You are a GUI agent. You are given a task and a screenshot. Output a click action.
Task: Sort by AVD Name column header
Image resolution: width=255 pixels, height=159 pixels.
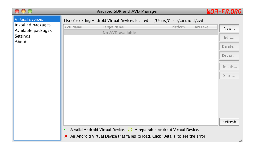click(x=83, y=27)
